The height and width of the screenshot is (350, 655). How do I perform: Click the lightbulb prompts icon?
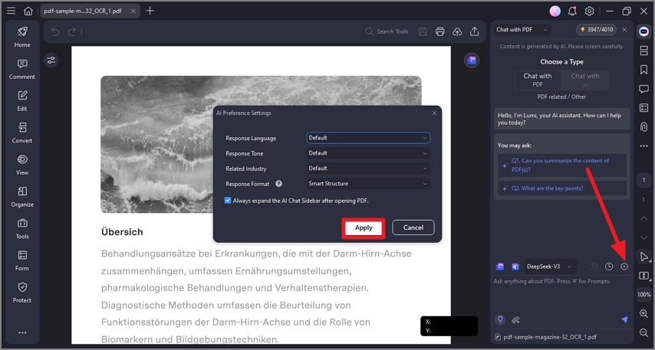500,319
